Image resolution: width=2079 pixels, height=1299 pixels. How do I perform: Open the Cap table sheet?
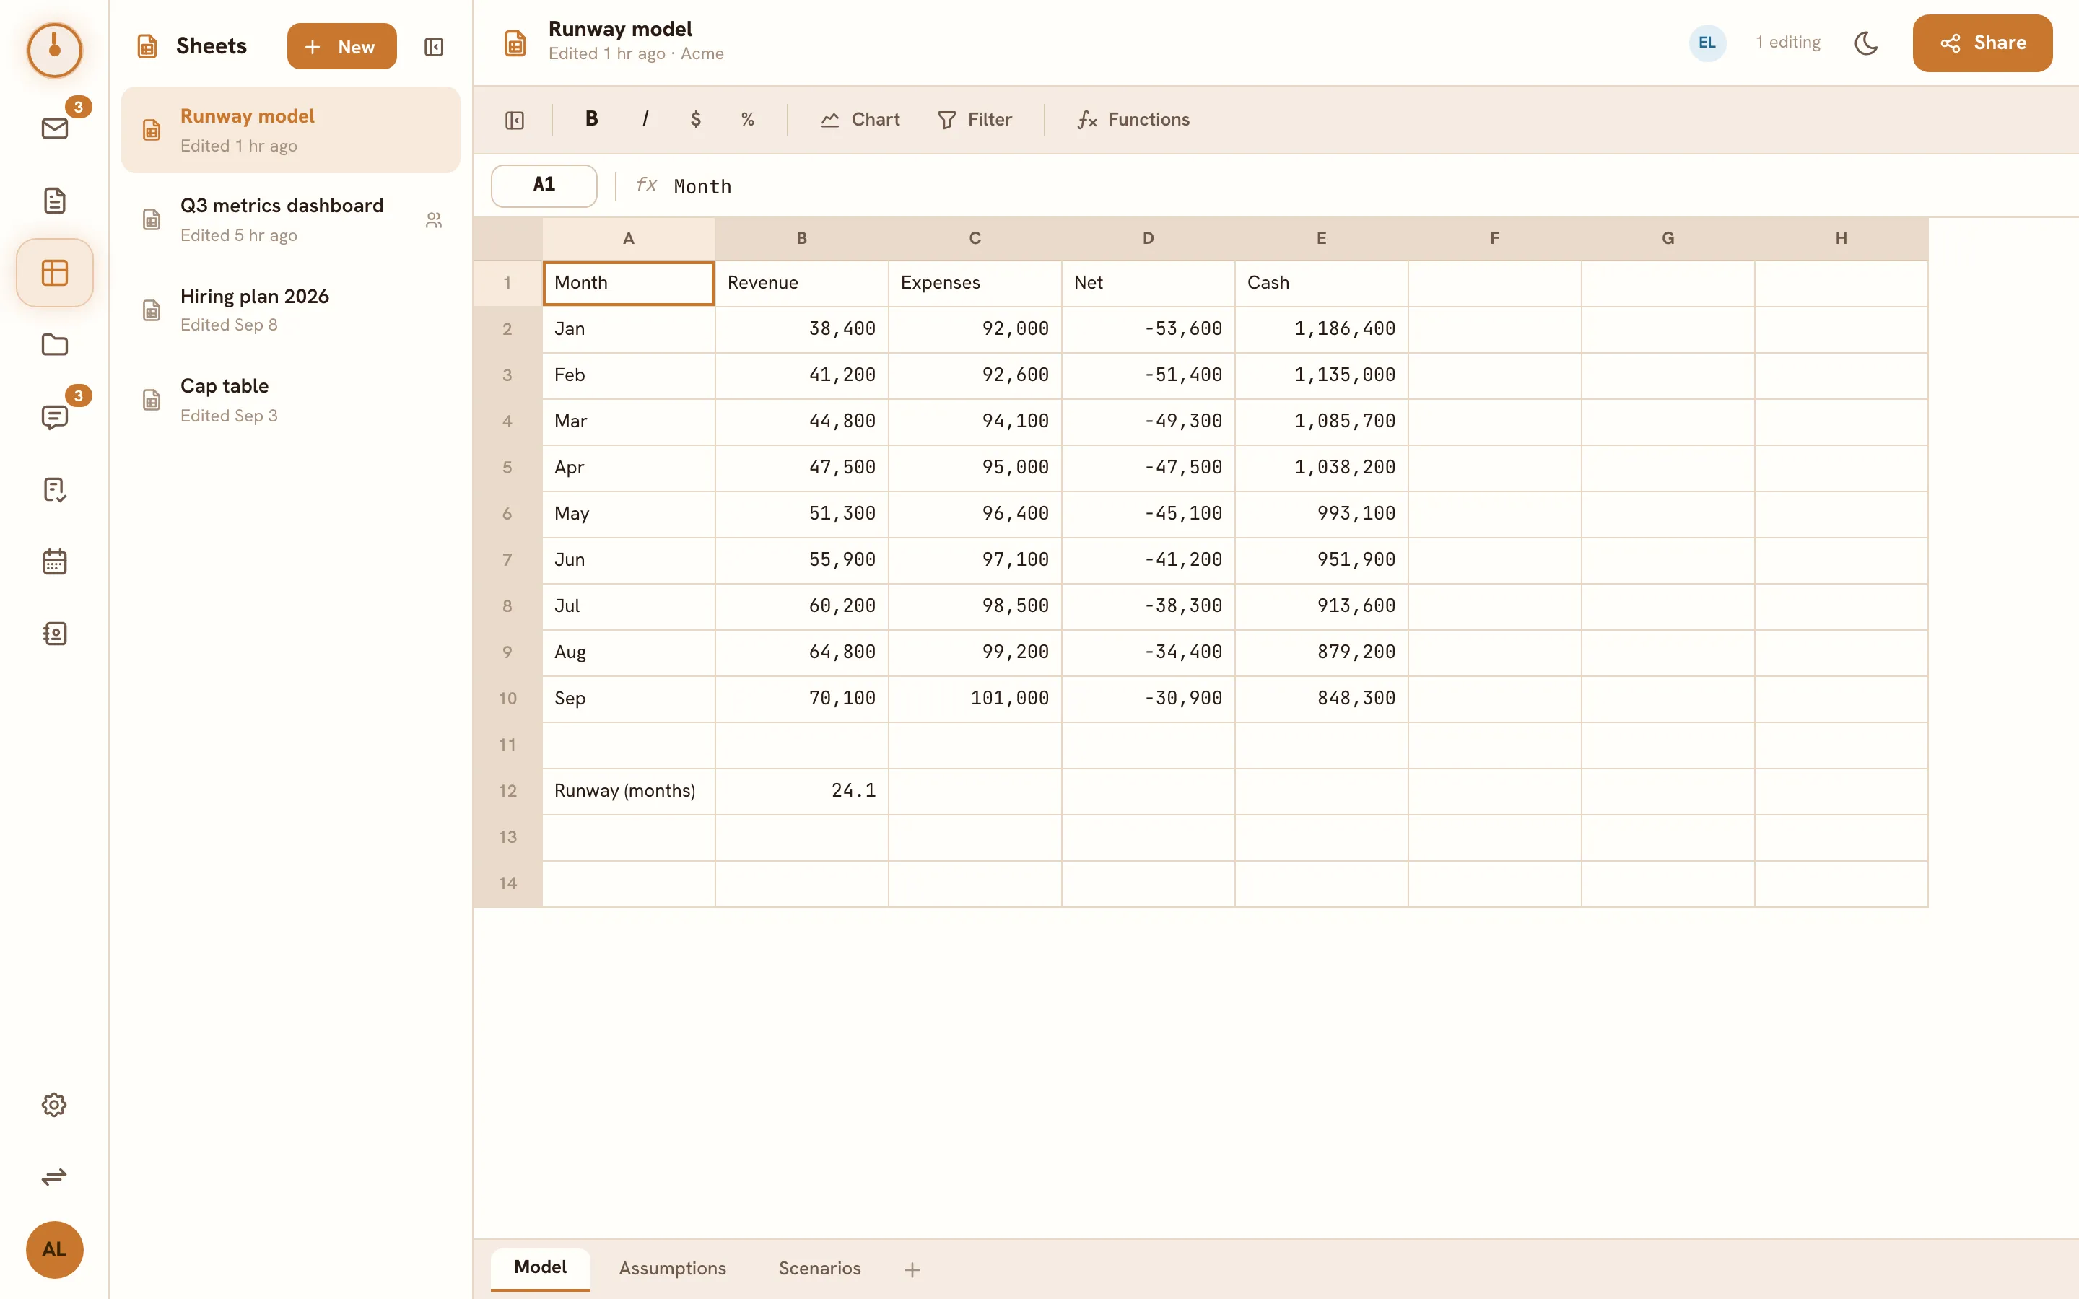(x=290, y=401)
